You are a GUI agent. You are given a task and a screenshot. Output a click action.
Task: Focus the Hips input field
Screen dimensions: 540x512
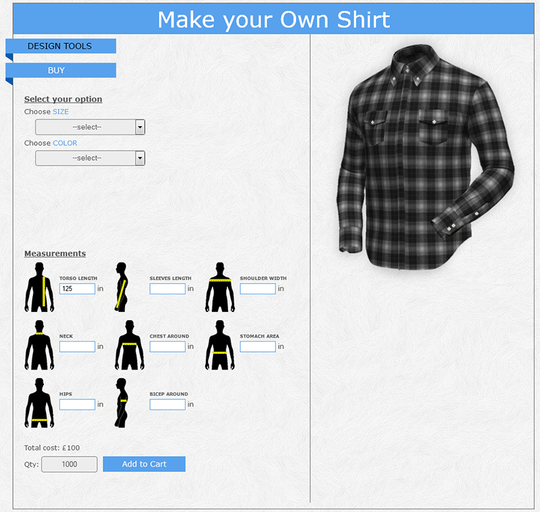tap(77, 405)
